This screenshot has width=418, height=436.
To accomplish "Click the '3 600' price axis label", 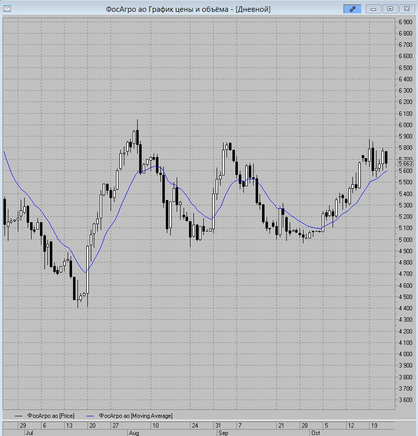I will (406, 400).
